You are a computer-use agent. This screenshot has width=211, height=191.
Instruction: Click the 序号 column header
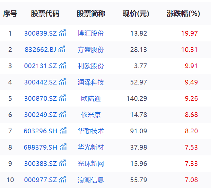[10, 14]
